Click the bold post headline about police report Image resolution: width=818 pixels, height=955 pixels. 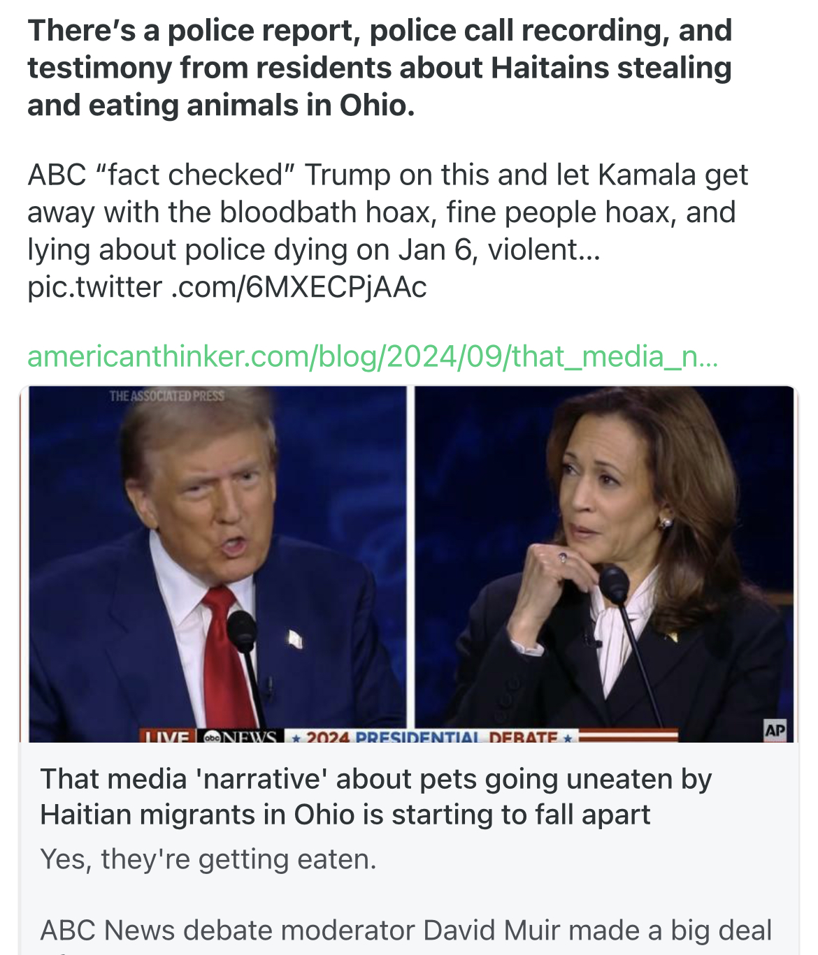pos(379,68)
